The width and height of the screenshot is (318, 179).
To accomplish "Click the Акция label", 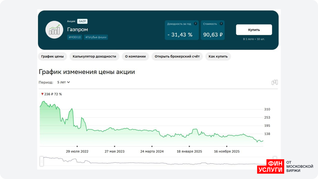I will 71,21.
